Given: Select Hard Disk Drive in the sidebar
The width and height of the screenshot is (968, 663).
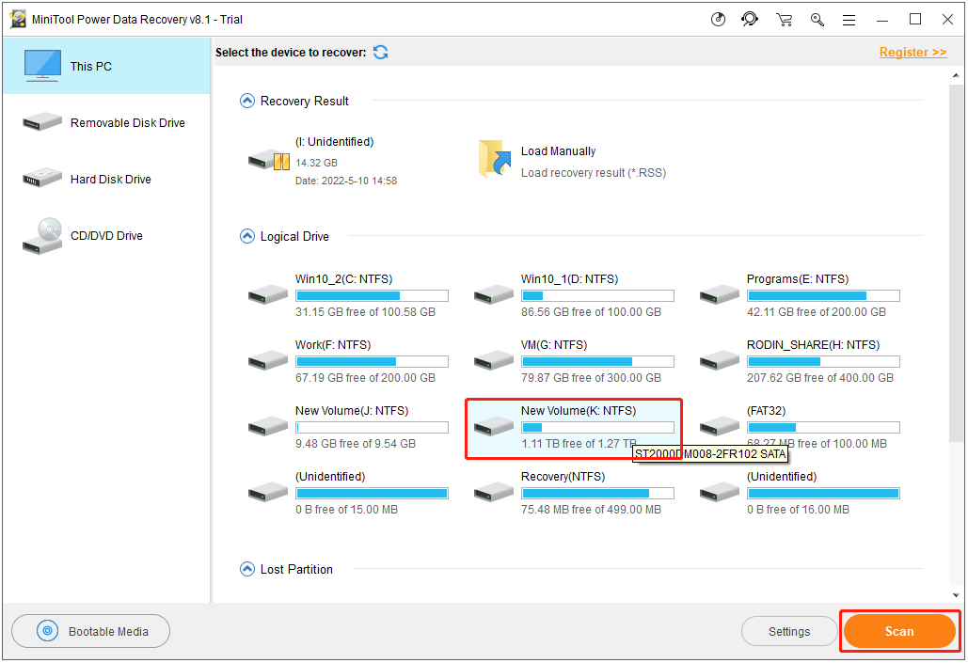Looking at the screenshot, I should pyautogui.click(x=106, y=179).
